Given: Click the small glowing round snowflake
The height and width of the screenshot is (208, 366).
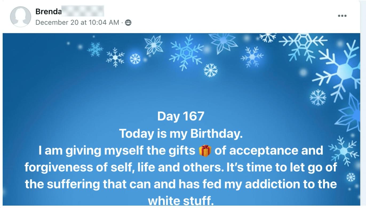Looking at the screenshot, I should (x=135, y=59).
